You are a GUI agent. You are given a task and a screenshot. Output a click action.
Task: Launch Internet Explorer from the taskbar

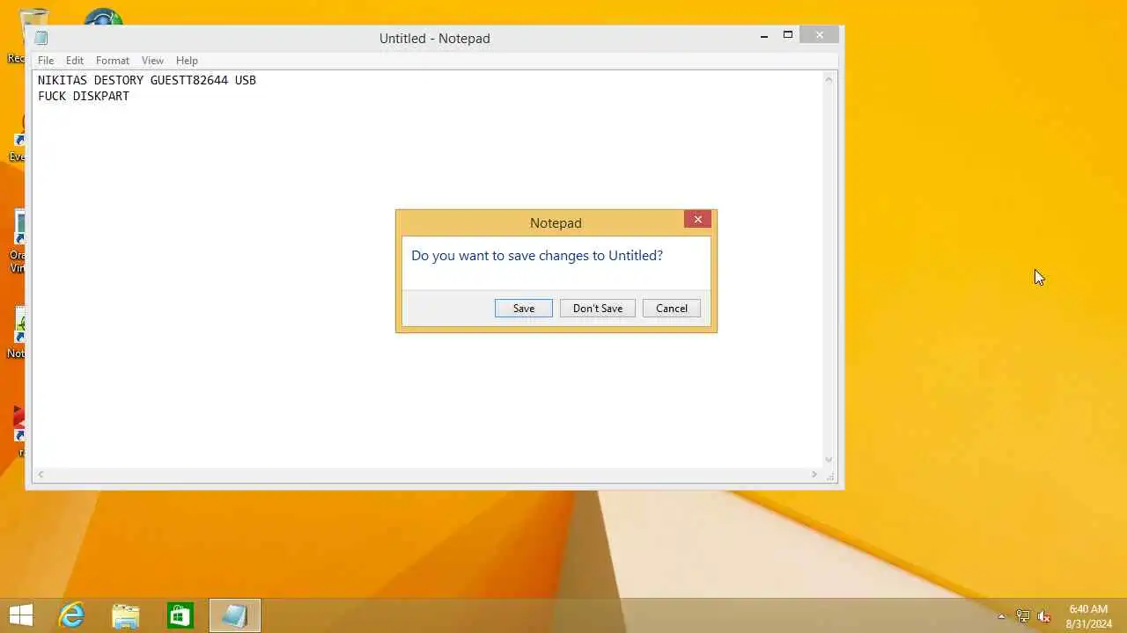pyautogui.click(x=71, y=615)
